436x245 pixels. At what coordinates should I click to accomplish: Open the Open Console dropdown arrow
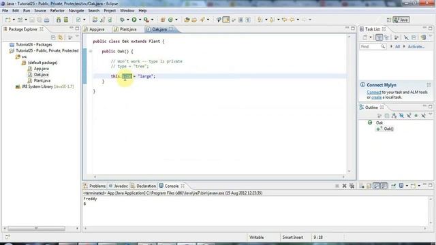coord(419,186)
